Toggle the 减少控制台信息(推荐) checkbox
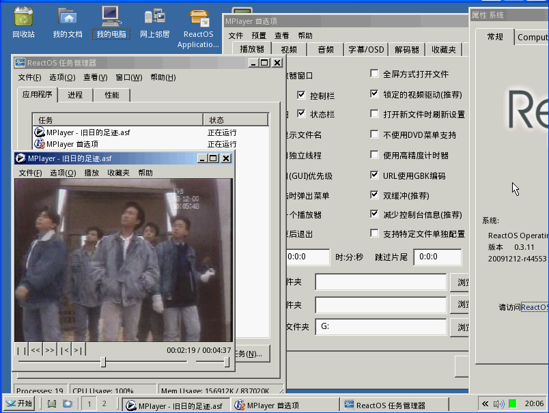 (374, 214)
